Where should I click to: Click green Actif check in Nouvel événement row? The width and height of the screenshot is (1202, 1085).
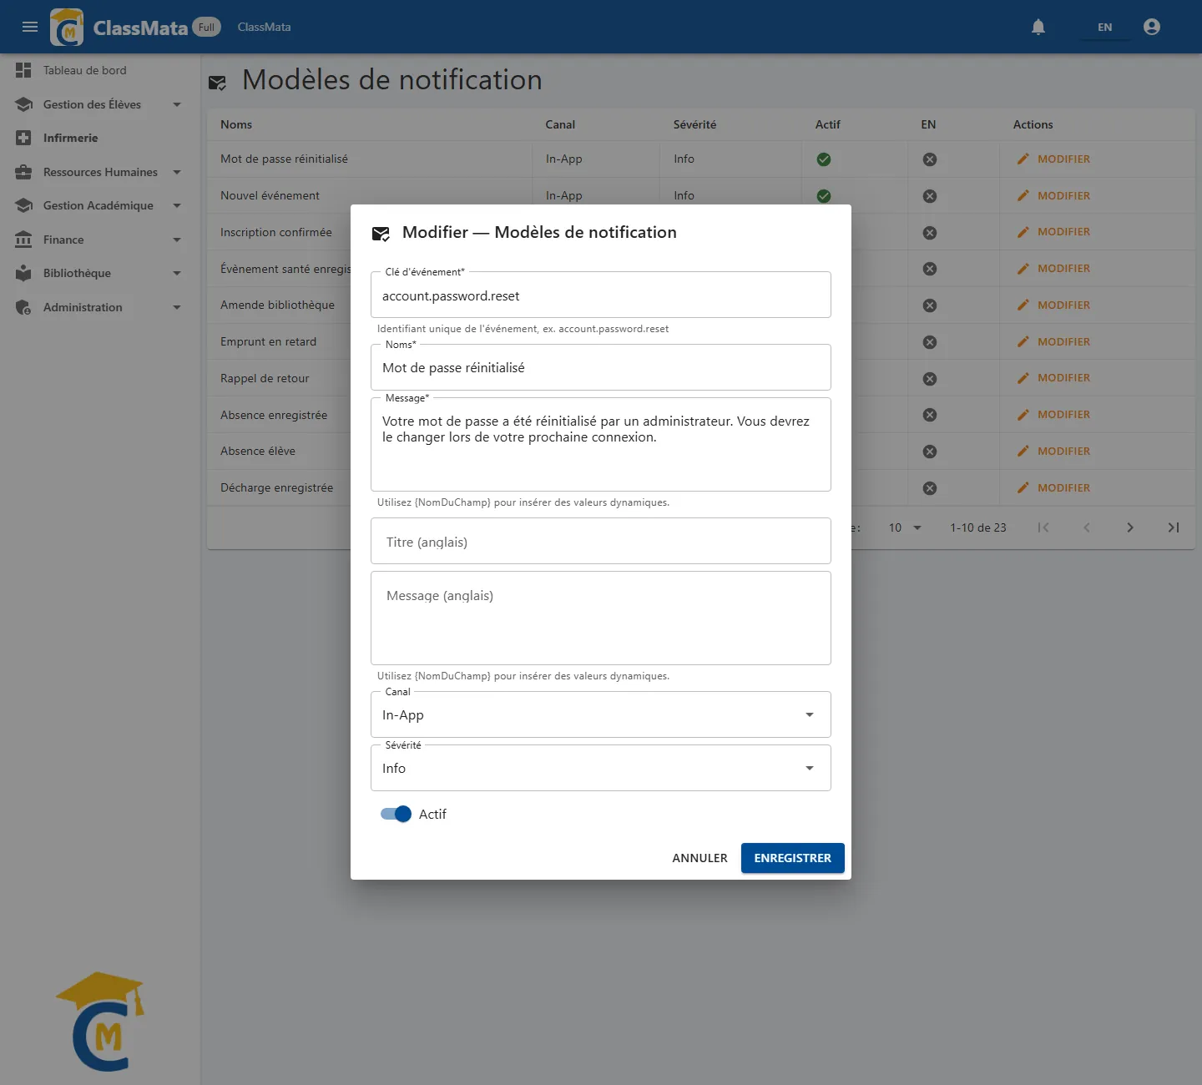coord(824,196)
